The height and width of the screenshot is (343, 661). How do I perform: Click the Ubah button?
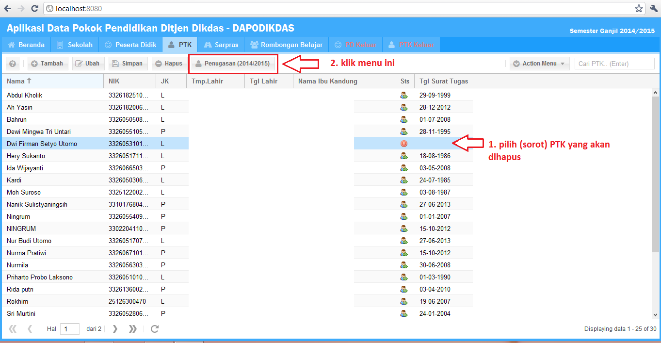(x=88, y=63)
